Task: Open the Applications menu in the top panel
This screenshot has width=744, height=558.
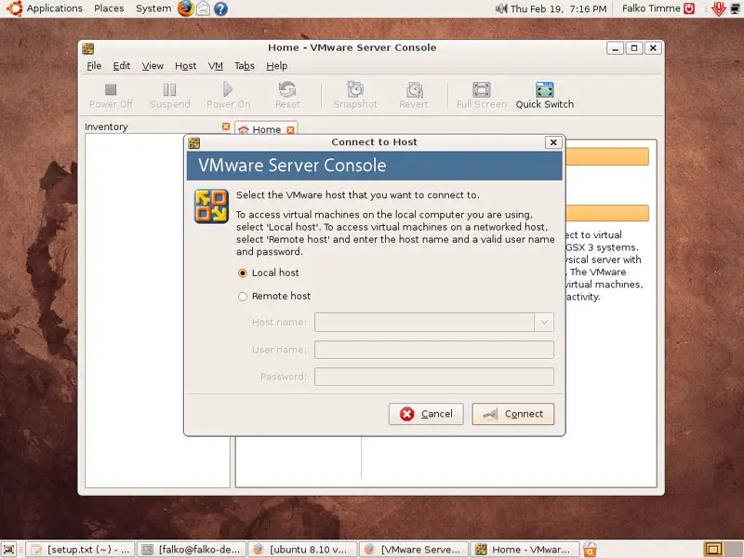Action: coord(55,8)
